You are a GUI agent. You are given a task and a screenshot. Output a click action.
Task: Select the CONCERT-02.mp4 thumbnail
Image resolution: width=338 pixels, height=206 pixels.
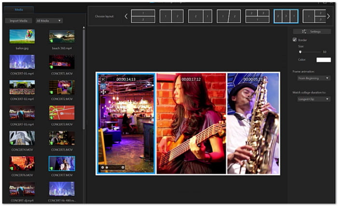click(x=22, y=87)
